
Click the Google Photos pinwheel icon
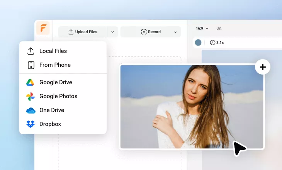pyautogui.click(x=31, y=96)
